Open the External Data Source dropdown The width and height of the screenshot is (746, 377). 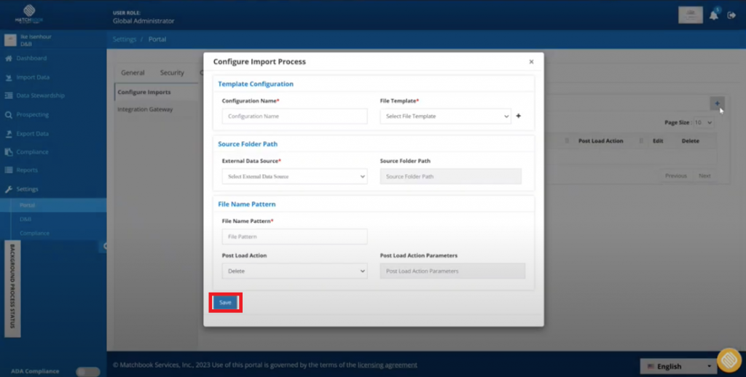coord(294,176)
